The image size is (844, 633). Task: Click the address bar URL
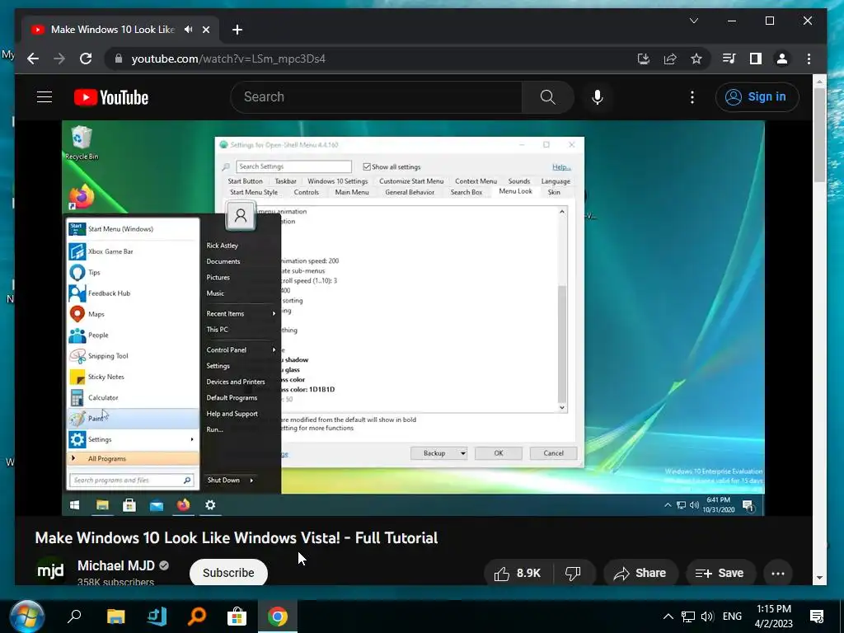pos(228,59)
